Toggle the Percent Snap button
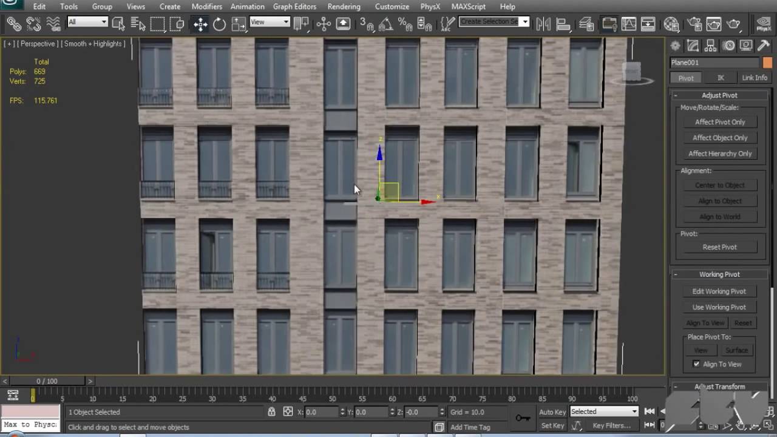 click(405, 24)
